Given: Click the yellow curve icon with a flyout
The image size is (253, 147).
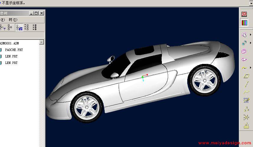Looking at the screenshot, I should tap(244, 68).
